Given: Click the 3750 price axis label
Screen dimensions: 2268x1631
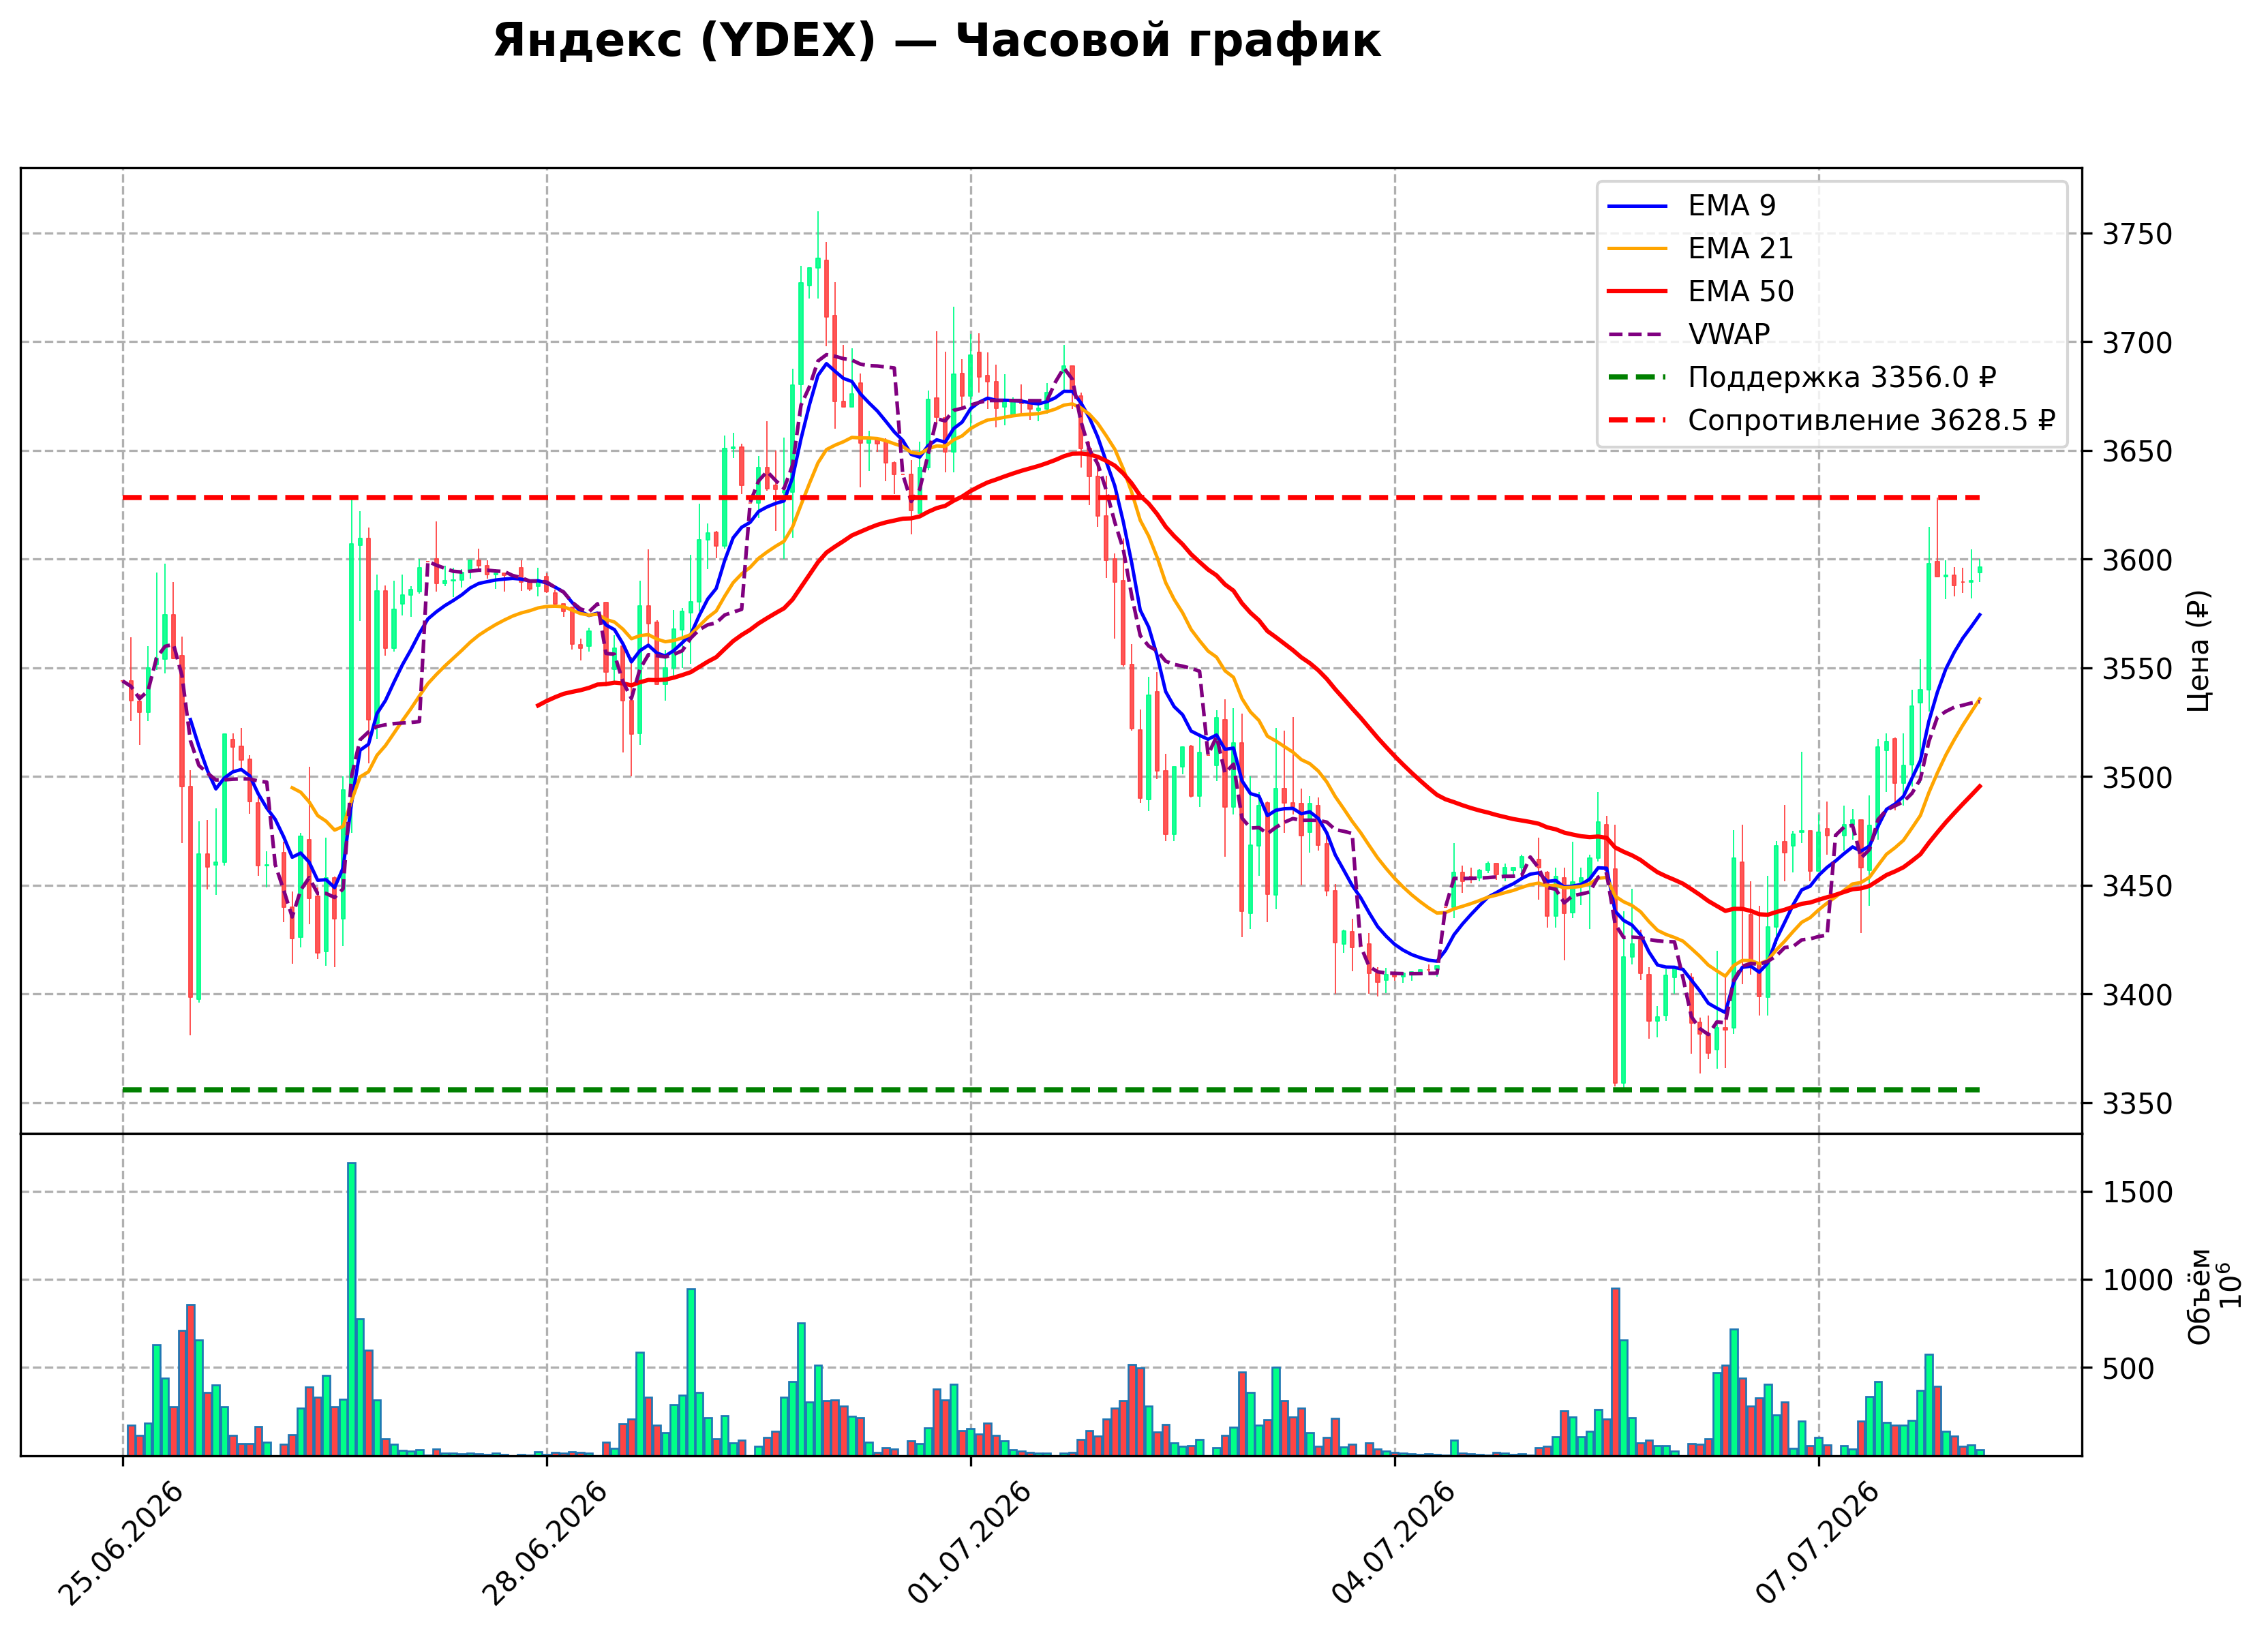Looking at the screenshot, I should click(x=2137, y=234).
